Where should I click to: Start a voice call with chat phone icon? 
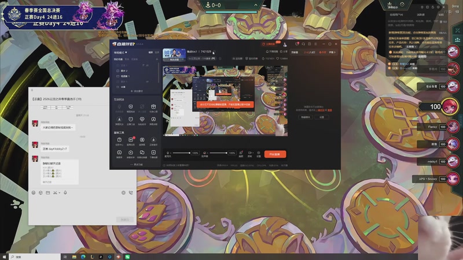click(131, 193)
